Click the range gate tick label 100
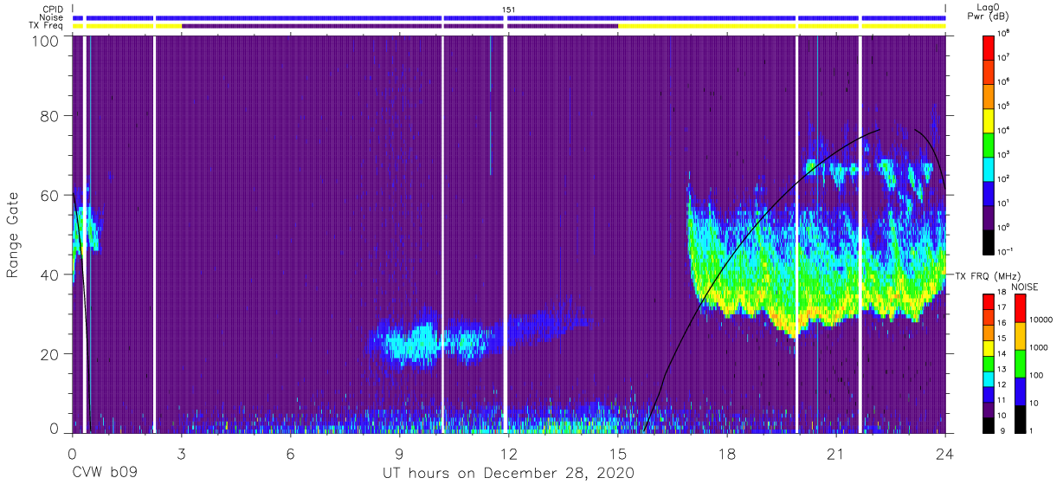Screen dimensions: 1063x491 (46, 41)
